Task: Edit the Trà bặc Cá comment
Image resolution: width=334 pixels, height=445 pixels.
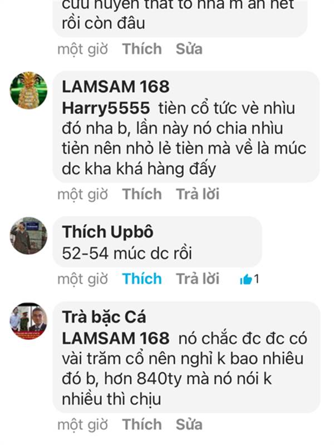Action: pos(189,424)
